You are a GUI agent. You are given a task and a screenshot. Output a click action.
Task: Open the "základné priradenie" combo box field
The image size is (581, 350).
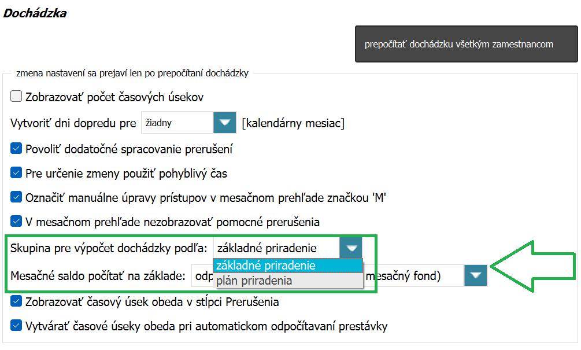[x=275, y=248]
